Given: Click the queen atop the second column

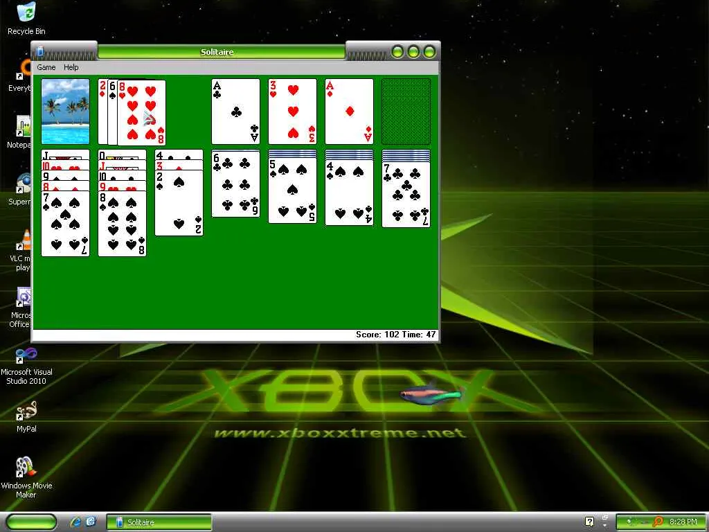Looking at the screenshot, I should tap(122, 154).
